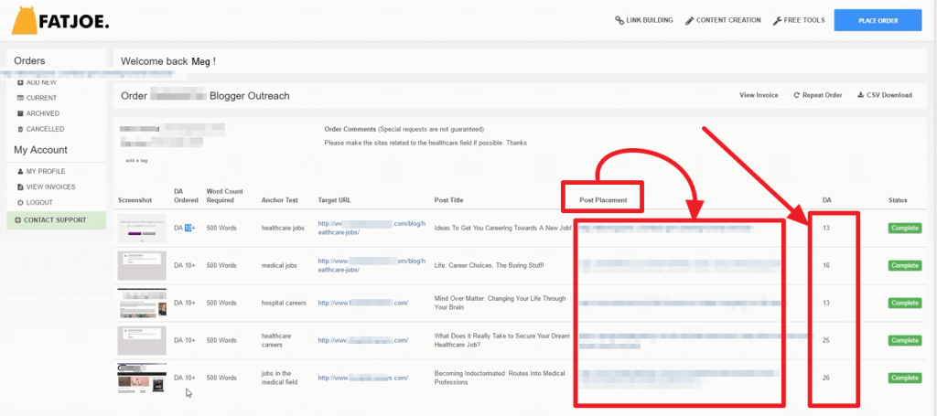Screen dimensions: 937x416
Task: Click title 'Ideas To Get You Careering'
Action: pos(502,228)
